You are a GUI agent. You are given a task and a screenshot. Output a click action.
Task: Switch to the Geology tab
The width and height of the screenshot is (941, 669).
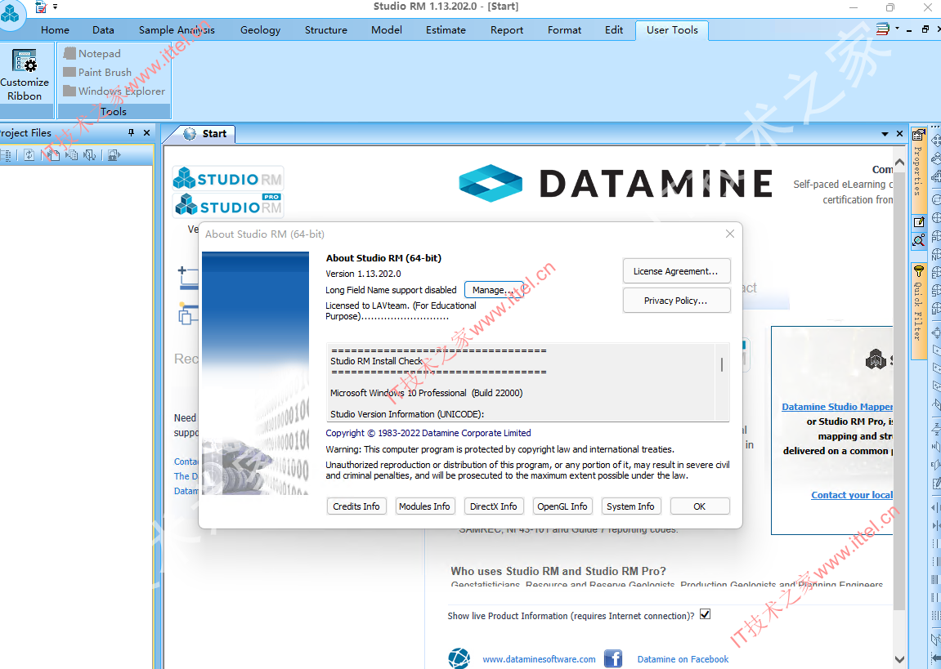click(261, 30)
